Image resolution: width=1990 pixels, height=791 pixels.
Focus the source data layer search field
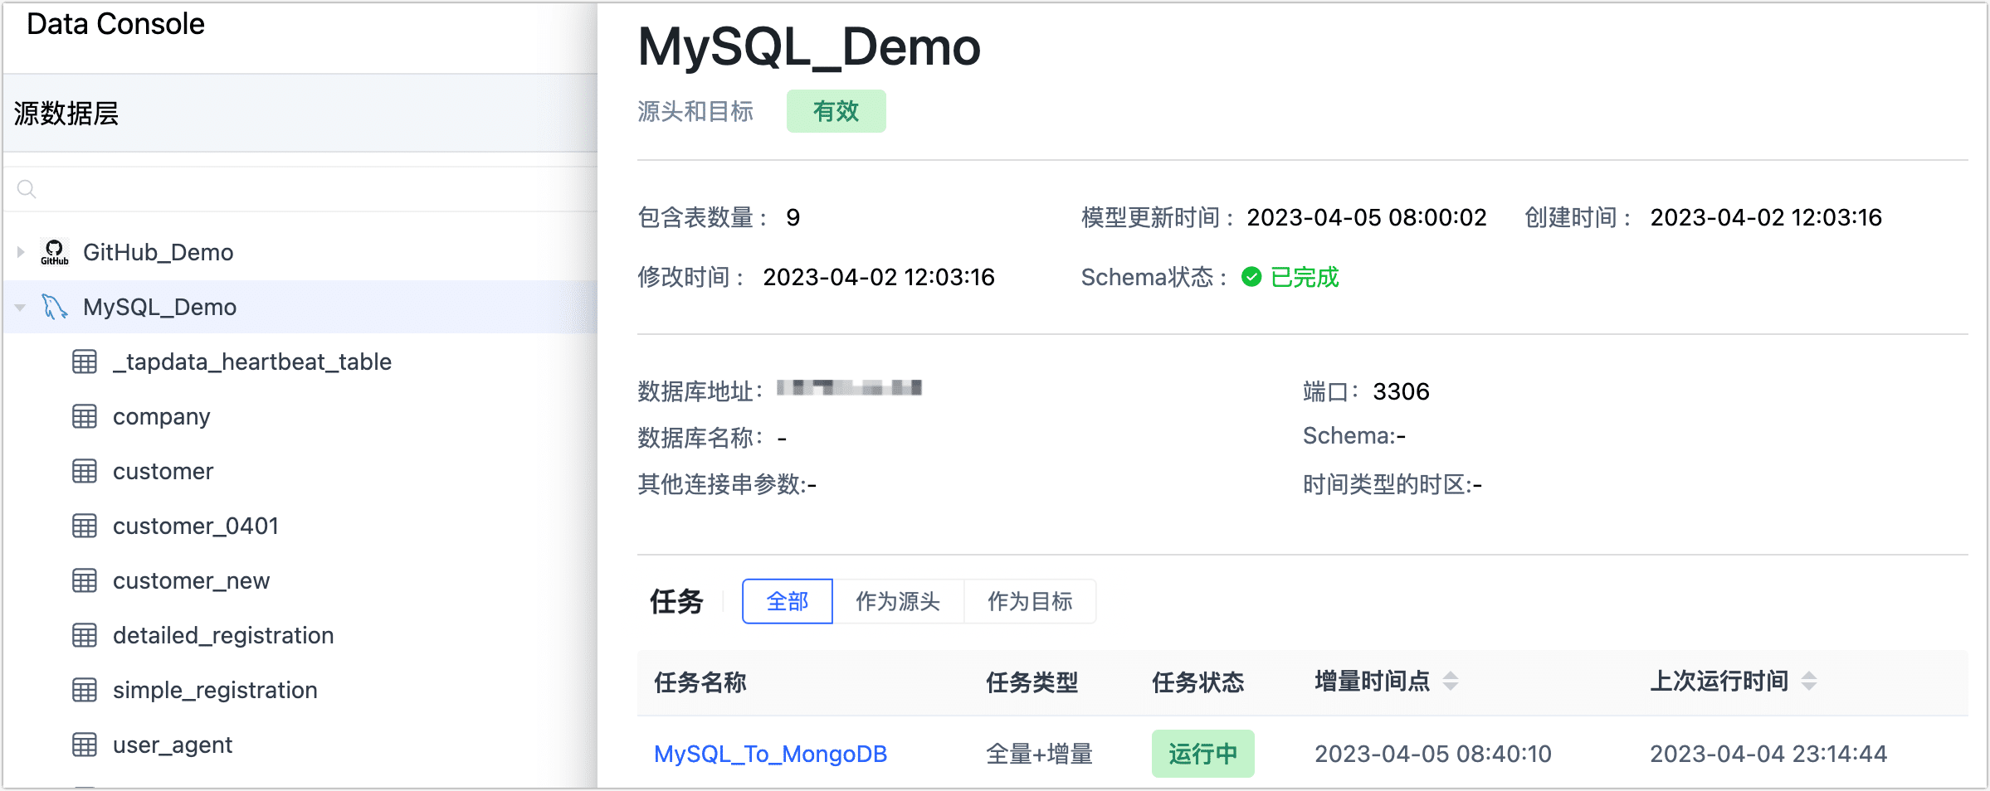pyautogui.click(x=300, y=189)
